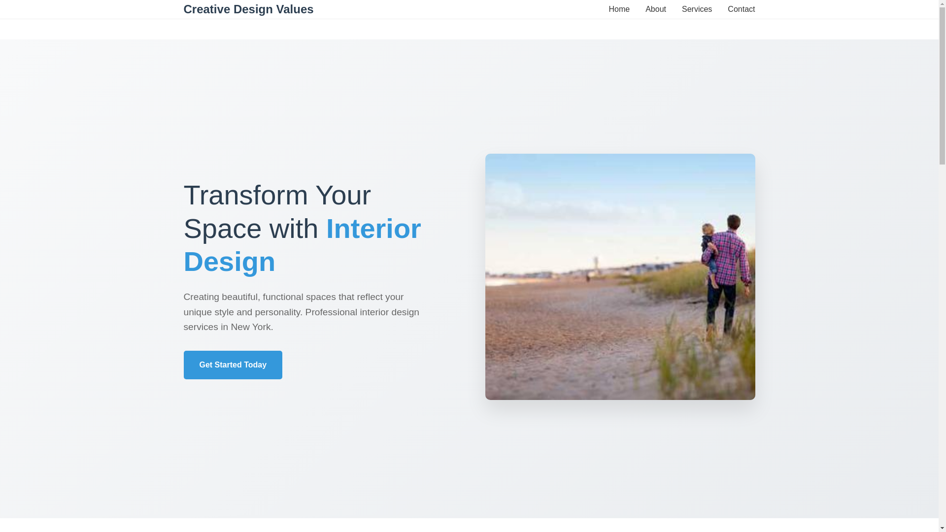
Task: Navigate to the Contact page
Action: pyautogui.click(x=741, y=9)
